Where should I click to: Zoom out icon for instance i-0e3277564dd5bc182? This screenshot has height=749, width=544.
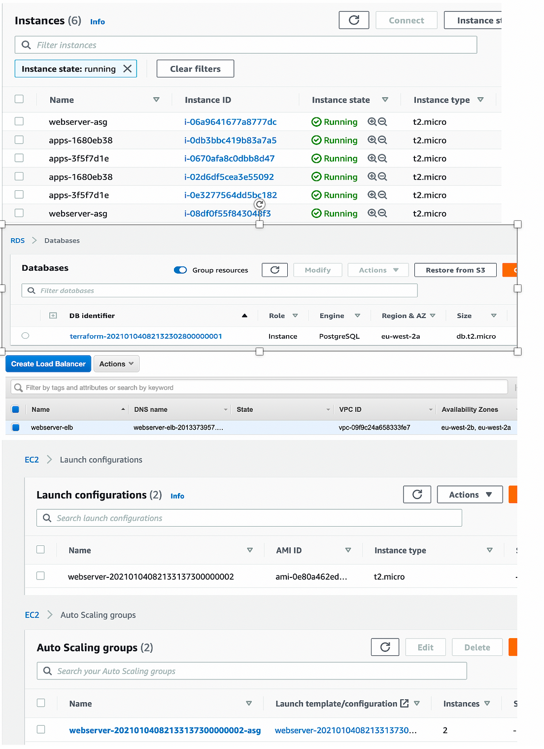tap(382, 195)
